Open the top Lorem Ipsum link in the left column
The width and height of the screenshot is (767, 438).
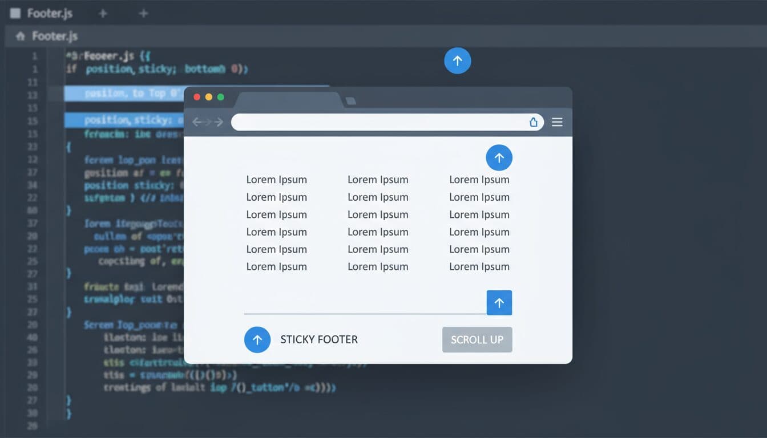click(x=276, y=180)
